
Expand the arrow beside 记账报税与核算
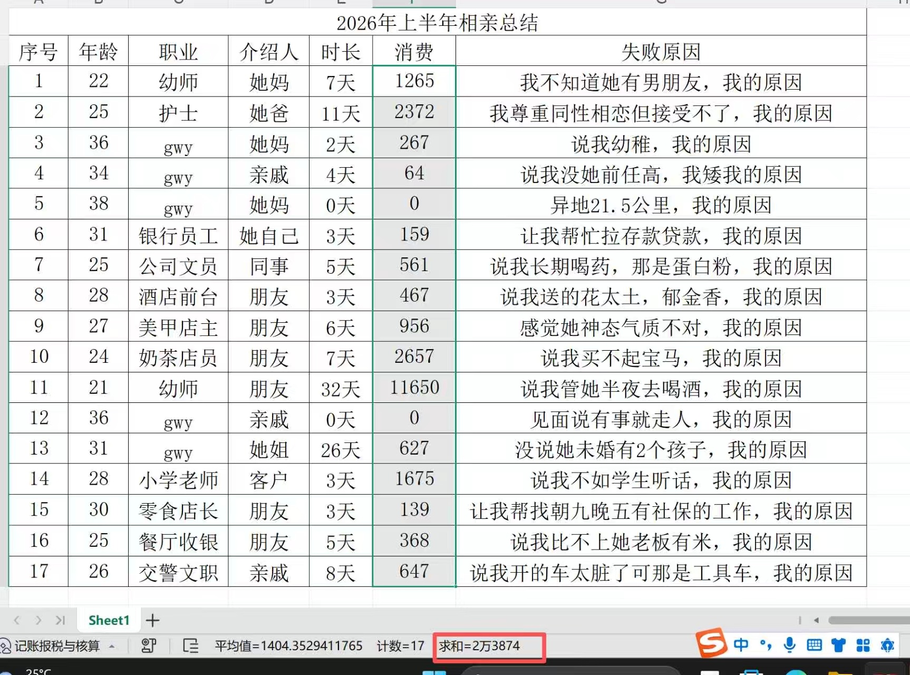[x=112, y=646]
